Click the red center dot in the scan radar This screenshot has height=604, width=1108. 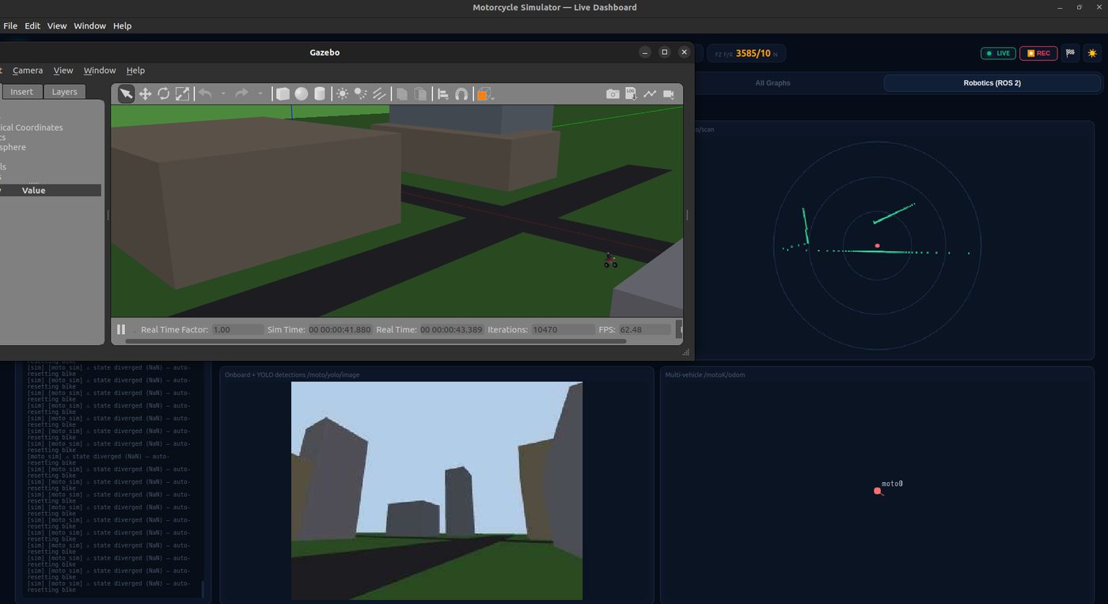pyautogui.click(x=877, y=246)
